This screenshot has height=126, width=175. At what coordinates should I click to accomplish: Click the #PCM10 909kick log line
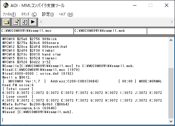pos(29,39)
